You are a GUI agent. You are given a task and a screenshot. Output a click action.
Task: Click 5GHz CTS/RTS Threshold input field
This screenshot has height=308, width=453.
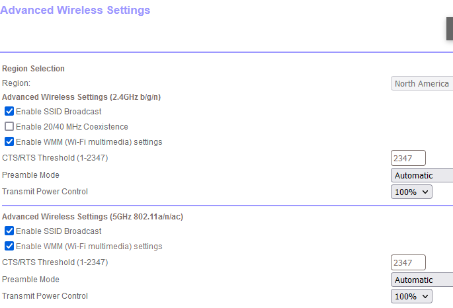pyautogui.click(x=408, y=262)
